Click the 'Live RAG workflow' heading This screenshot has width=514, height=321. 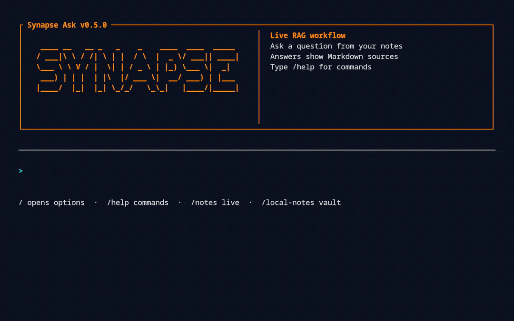(307, 35)
